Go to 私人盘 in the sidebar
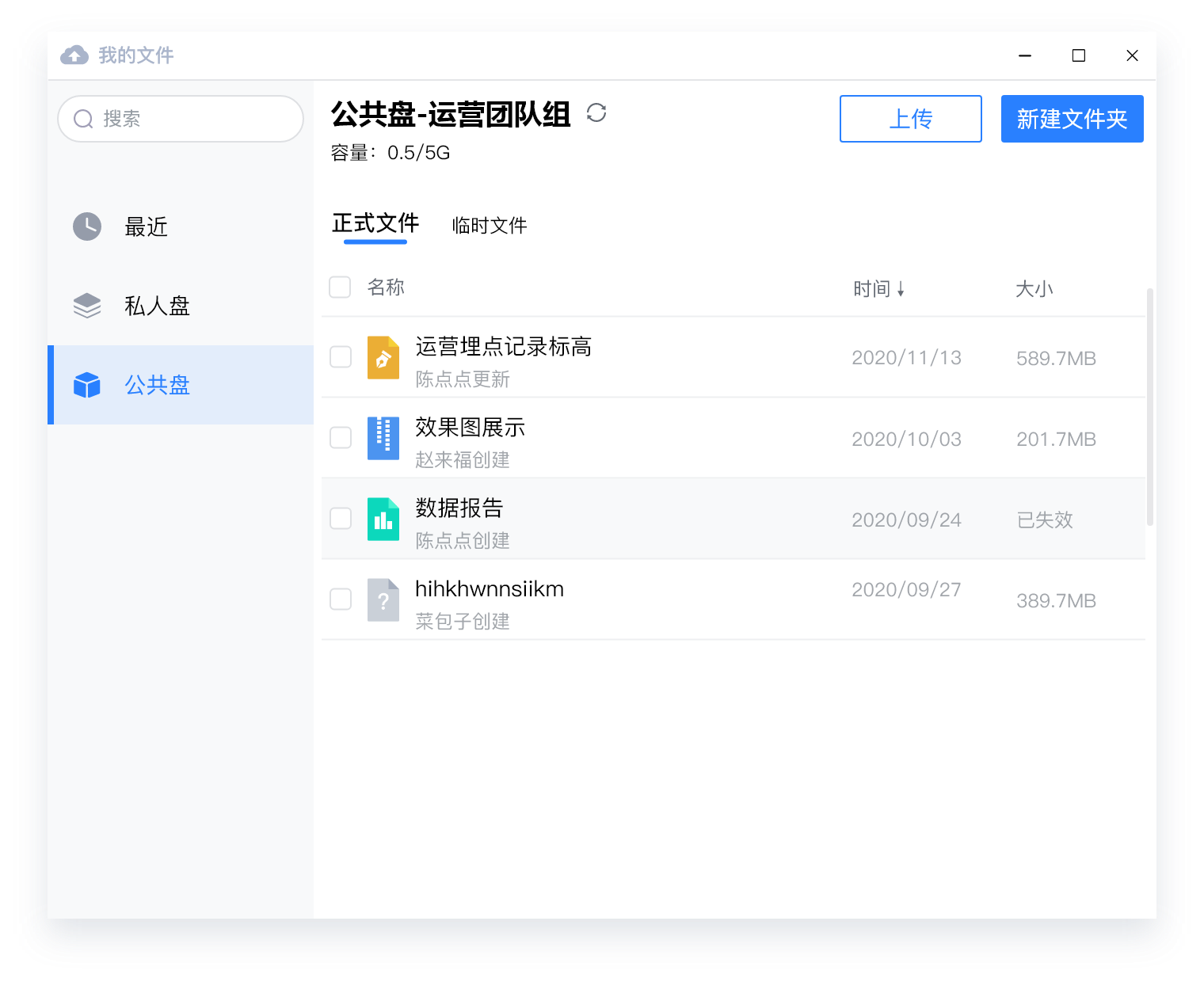This screenshot has height=982, width=1204. [181, 306]
